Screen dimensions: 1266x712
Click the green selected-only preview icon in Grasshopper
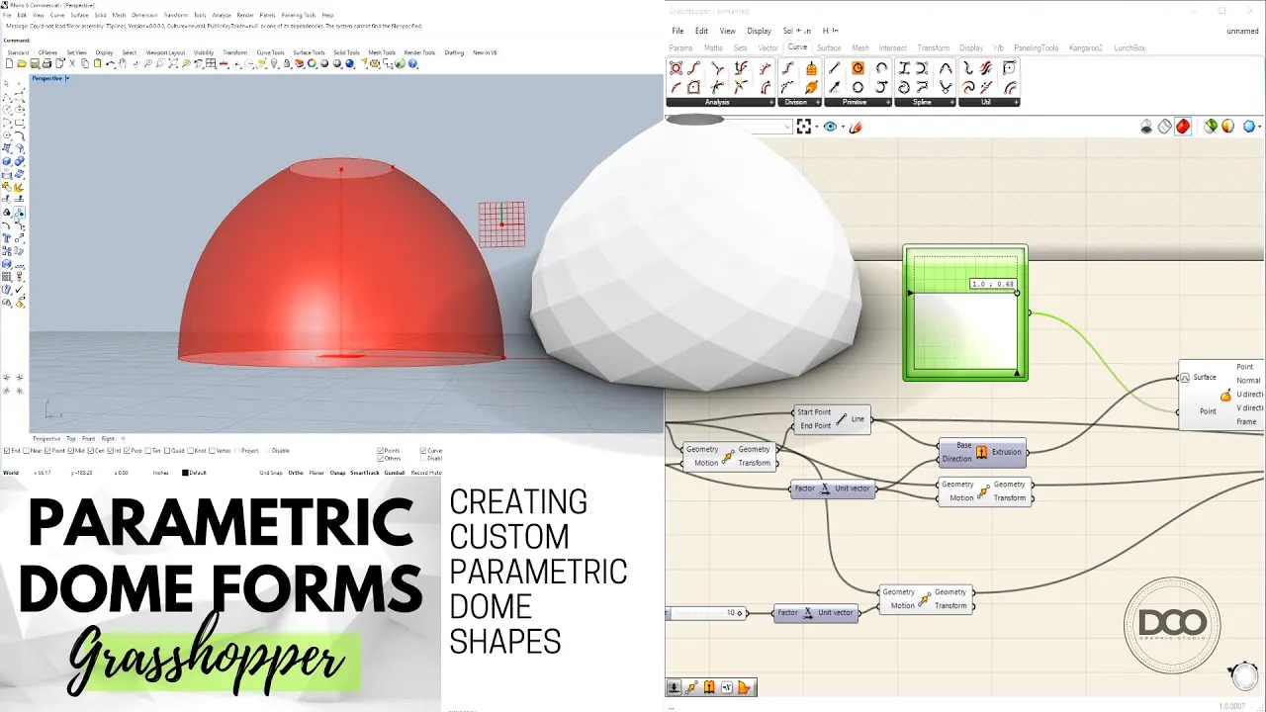pos(1211,127)
